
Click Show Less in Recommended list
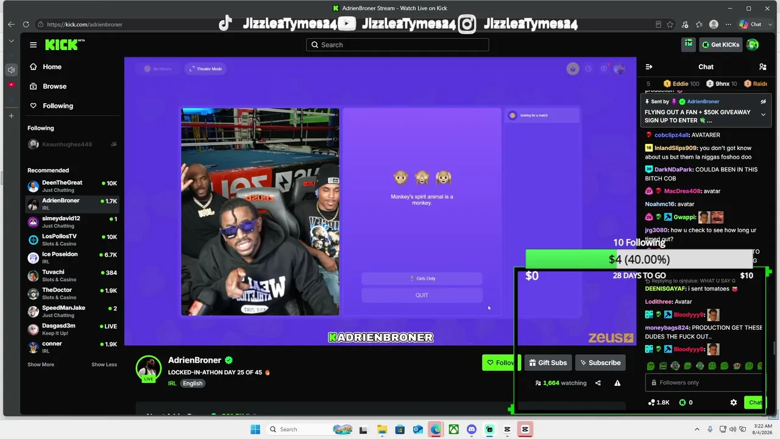(x=104, y=365)
